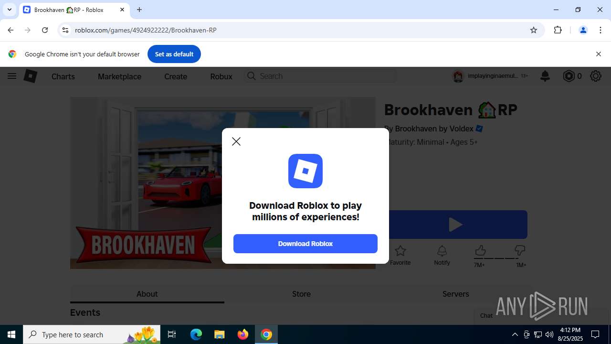Open the tab search dropdown arrow
The height and width of the screenshot is (344, 611).
10,10
